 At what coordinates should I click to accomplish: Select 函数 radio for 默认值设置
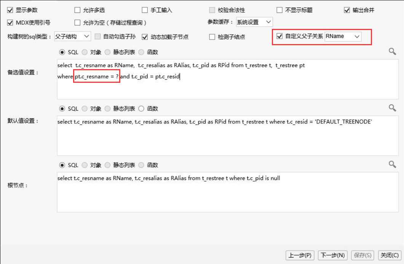coord(141,109)
